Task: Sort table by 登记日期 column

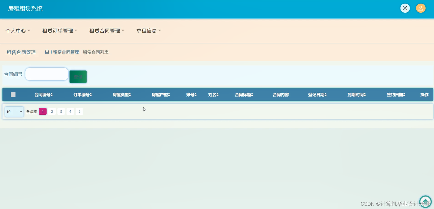Action: click(x=317, y=95)
